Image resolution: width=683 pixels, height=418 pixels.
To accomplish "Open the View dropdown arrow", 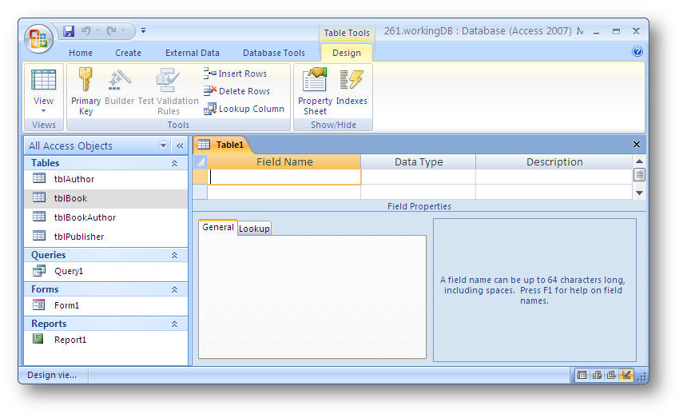I will pyautogui.click(x=43, y=111).
